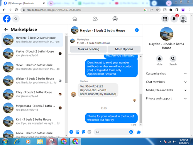
Task: Open Kirti conversation in the list
Action: point(32,121)
